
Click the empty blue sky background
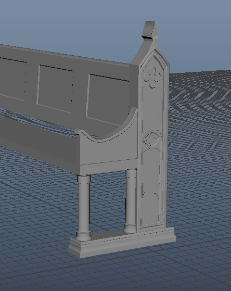coord(74,22)
